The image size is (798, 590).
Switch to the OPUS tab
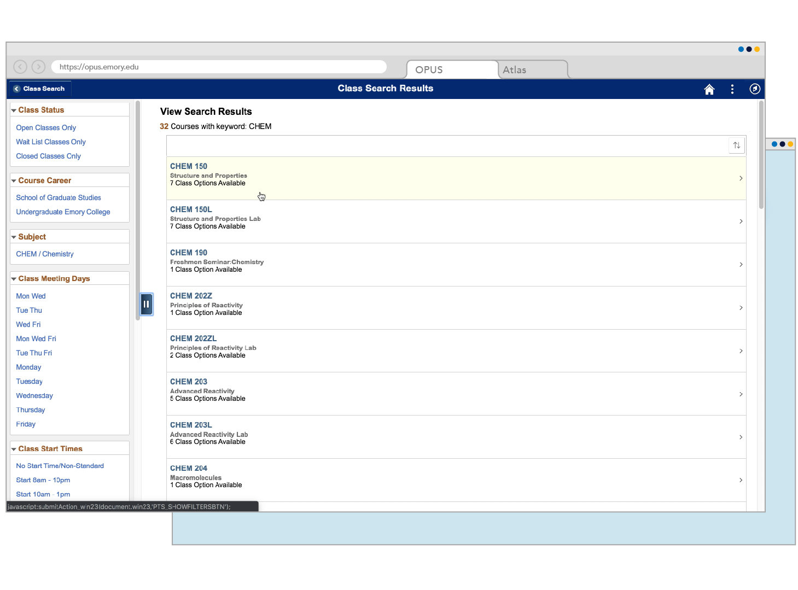tap(452, 69)
